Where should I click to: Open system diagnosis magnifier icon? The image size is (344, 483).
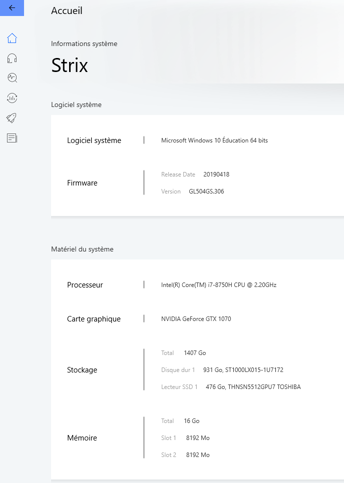click(x=12, y=77)
